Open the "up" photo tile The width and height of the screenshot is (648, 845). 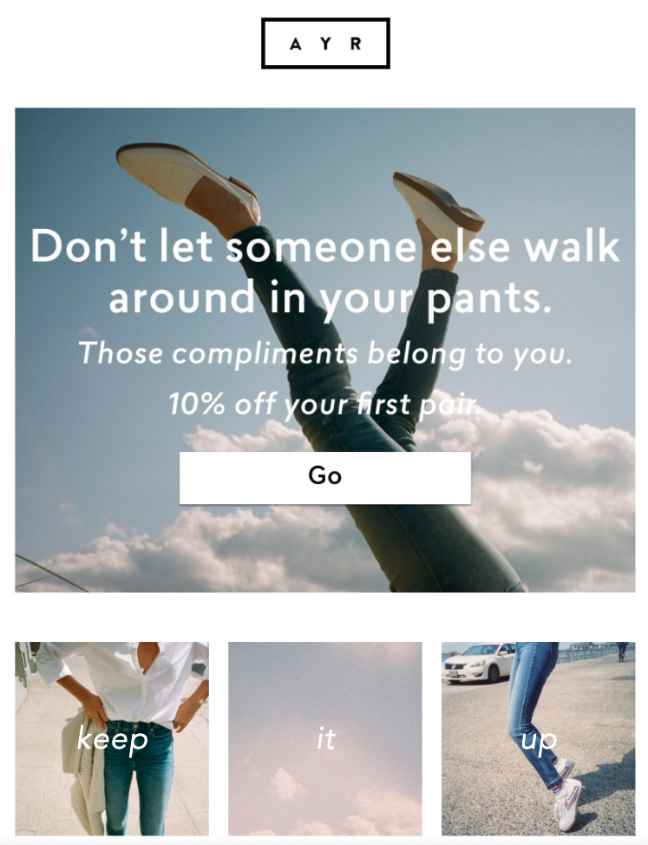tap(538, 738)
